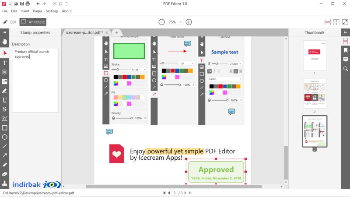This screenshot has width=350, height=197.
Task: Select the Stamp tool
Action: click(4, 183)
